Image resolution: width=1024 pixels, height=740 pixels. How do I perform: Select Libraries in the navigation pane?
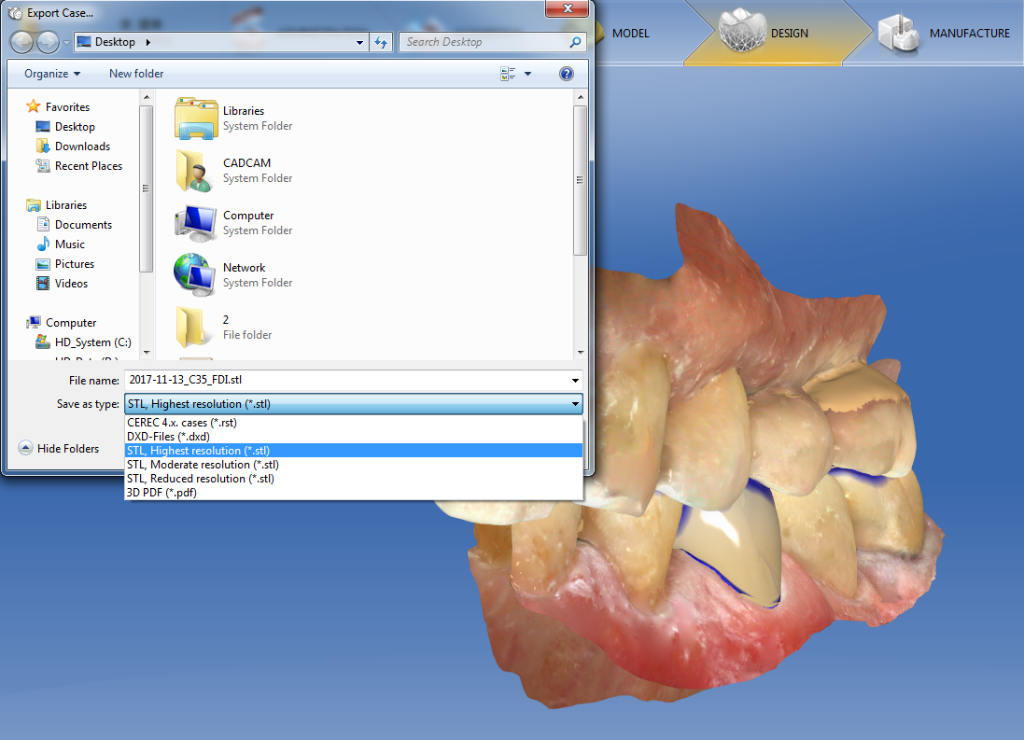tap(56, 204)
